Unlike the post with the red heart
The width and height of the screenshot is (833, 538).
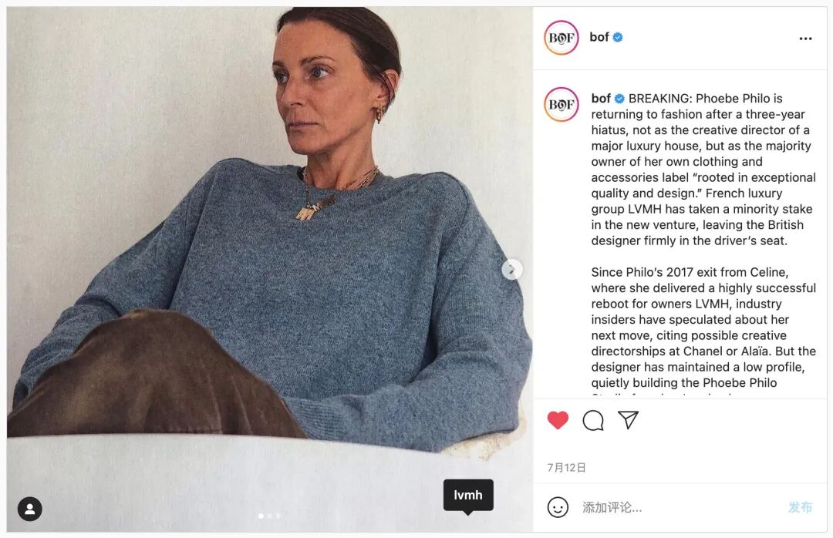click(558, 420)
